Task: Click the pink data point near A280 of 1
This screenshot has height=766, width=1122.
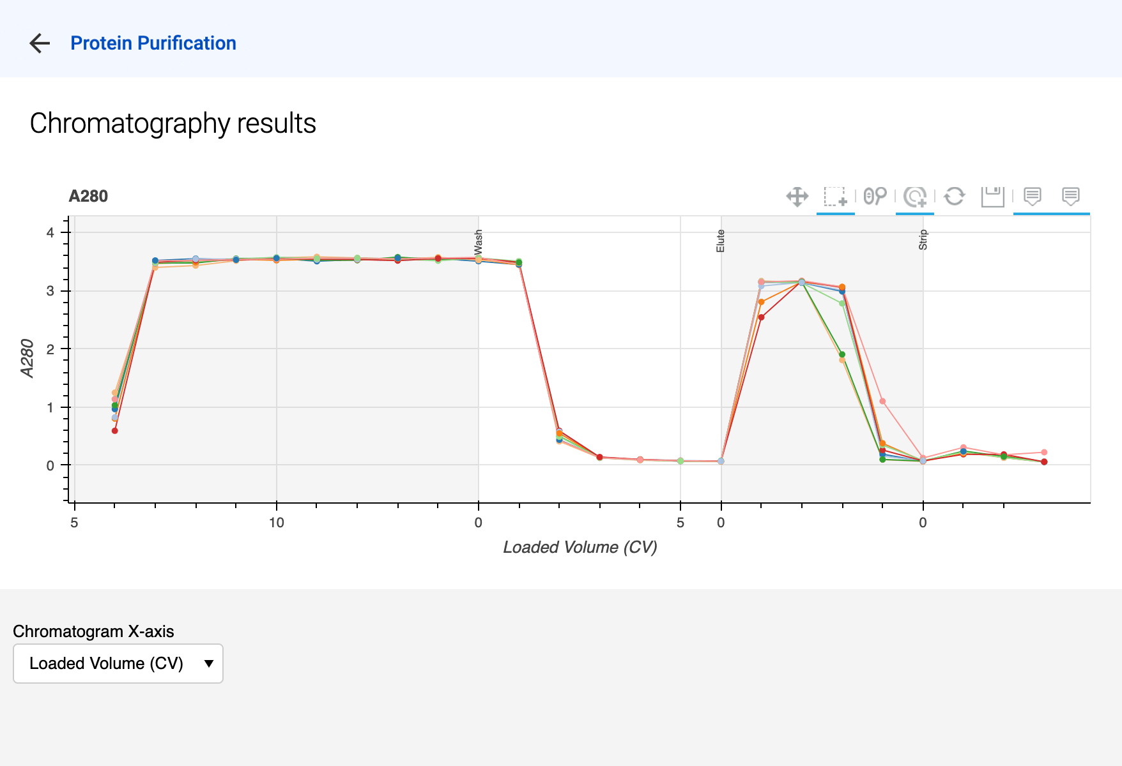Action: pos(882,402)
